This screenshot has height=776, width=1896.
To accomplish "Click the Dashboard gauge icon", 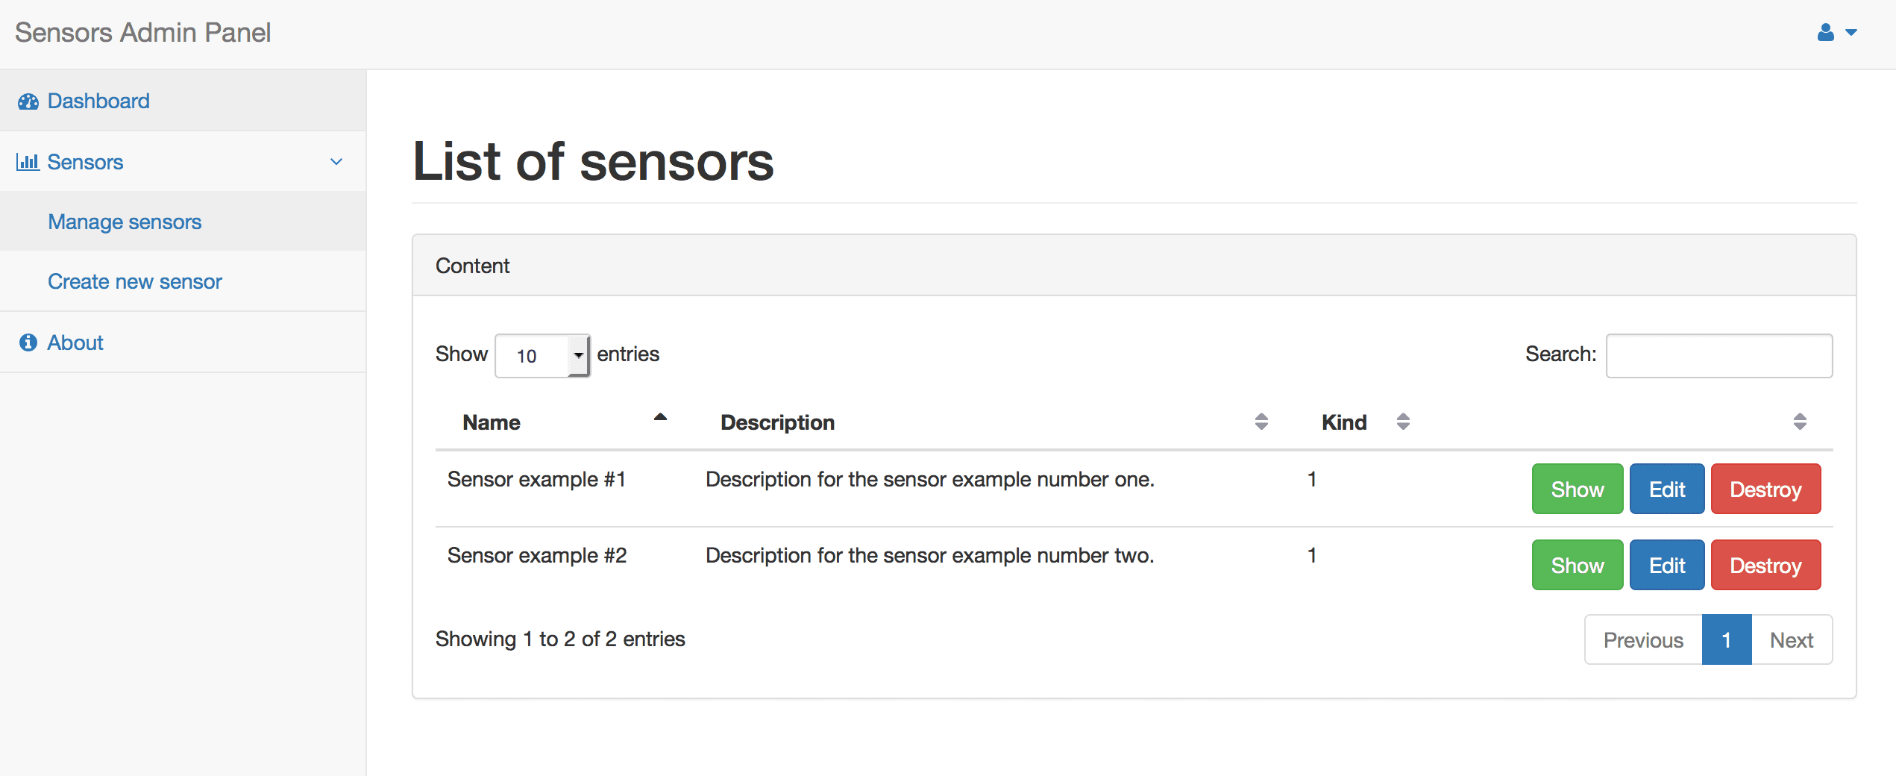I will point(28,101).
